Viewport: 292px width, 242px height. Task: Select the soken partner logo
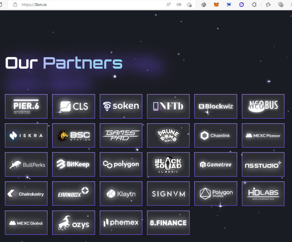[x=121, y=106]
